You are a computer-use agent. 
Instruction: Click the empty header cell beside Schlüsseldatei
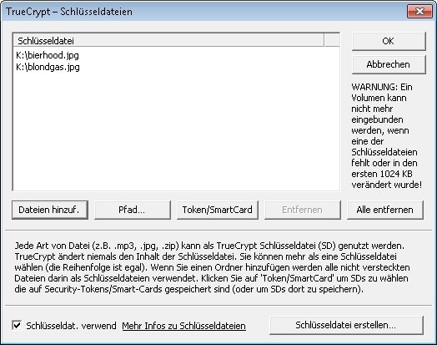tap(332, 41)
